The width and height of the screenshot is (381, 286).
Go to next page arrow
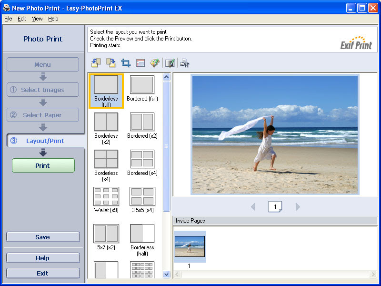(x=298, y=207)
